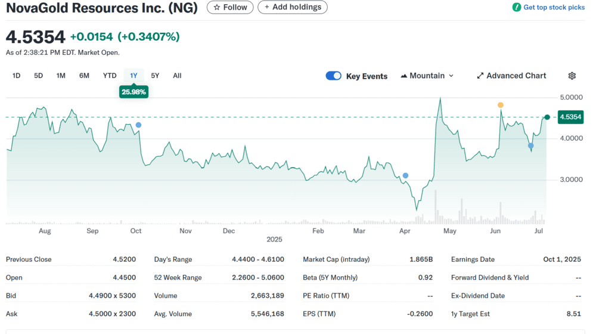Click 1y Target Est value 8.51

(x=573, y=314)
